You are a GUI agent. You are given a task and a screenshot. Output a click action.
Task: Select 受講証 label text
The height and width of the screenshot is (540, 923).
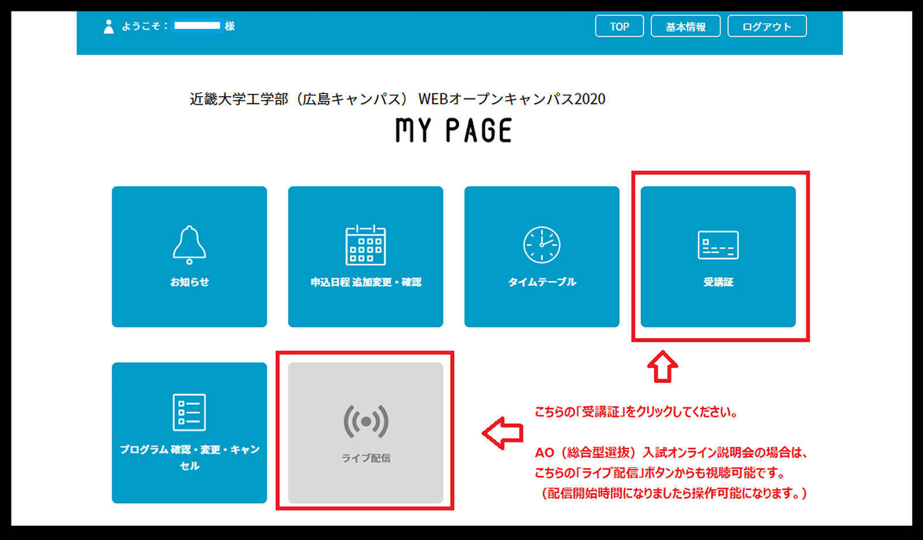[718, 282]
